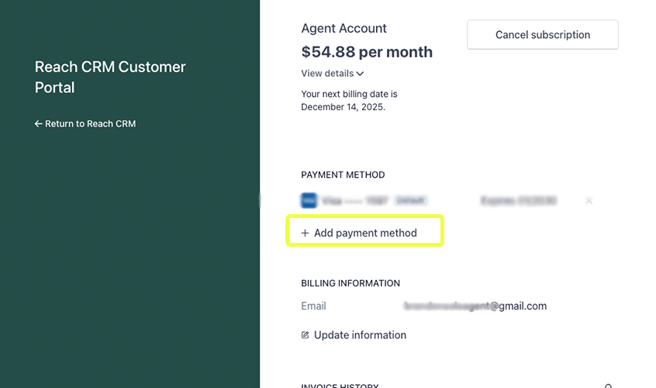Viewport: 656px width, 388px height.
Task: Click the plus icon for adding payment
Action: click(x=305, y=233)
